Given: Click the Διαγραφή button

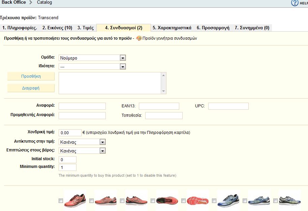Looking at the screenshot, I should (x=31, y=88).
